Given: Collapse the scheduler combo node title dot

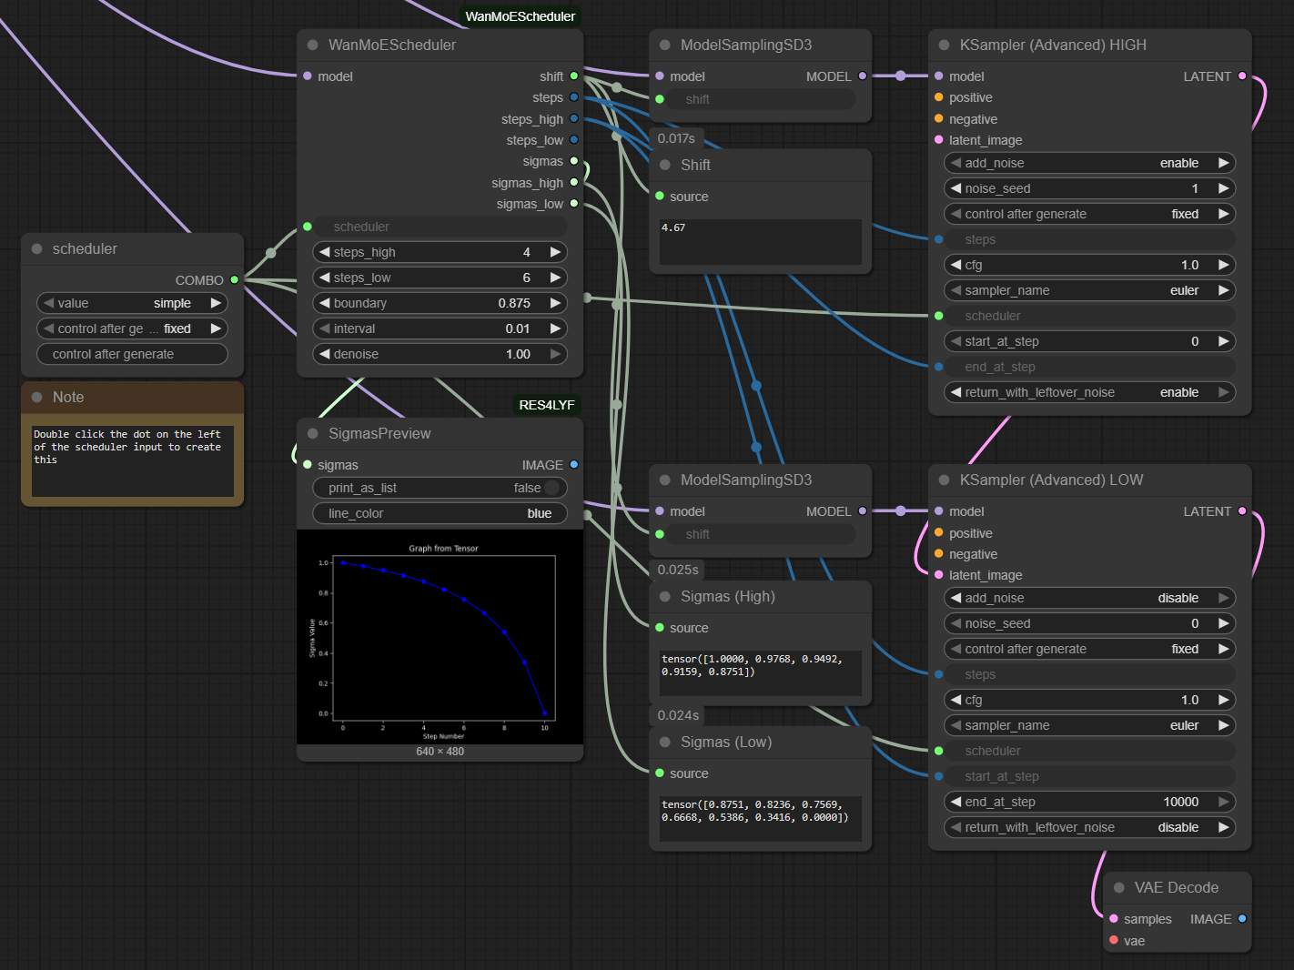Looking at the screenshot, I should (37, 248).
